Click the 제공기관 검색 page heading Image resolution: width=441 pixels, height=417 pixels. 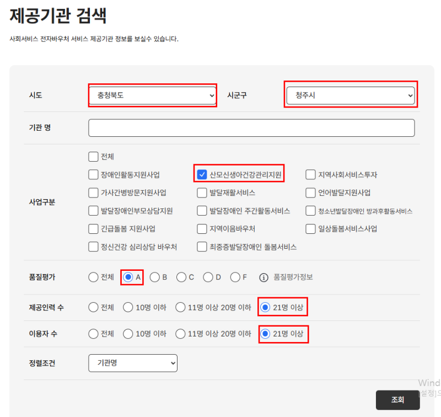(x=58, y=15)
